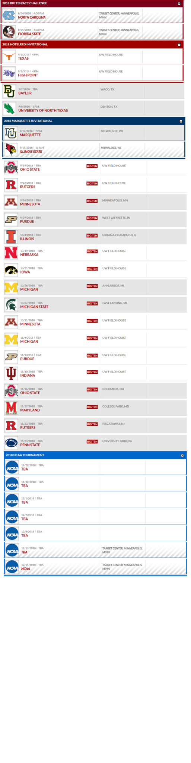
Task: Click the Texas Longhorns logo
Action: click(x=9, y=57)
